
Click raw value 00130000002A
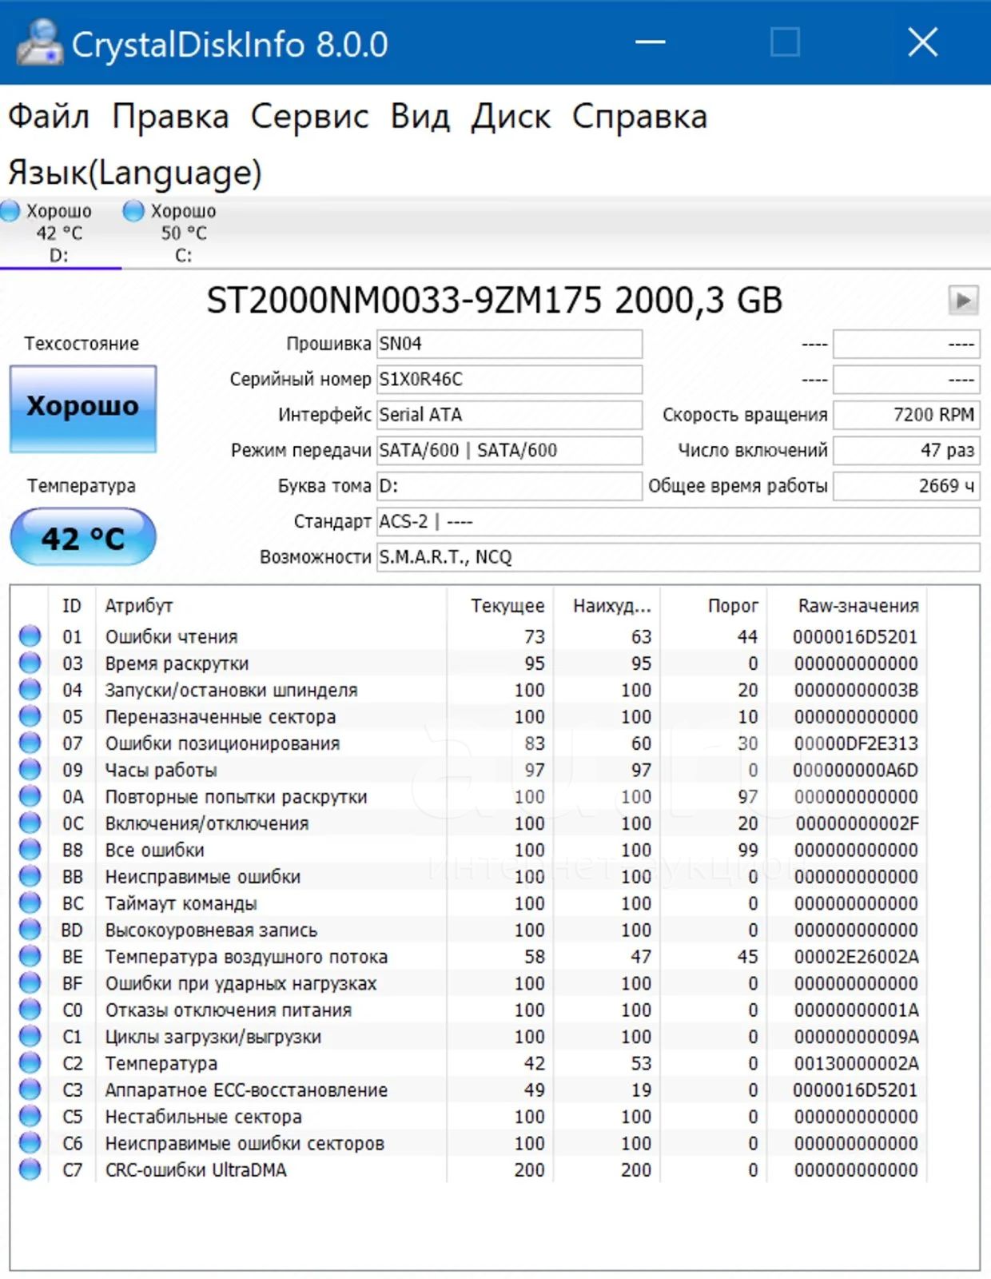click(x=856, y=1063)
